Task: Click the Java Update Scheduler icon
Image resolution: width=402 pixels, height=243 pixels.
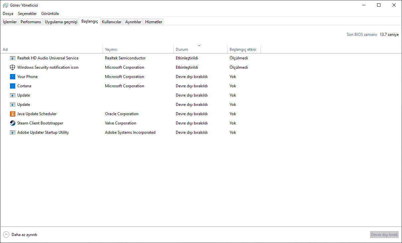Action: click(x=13, y=114)
